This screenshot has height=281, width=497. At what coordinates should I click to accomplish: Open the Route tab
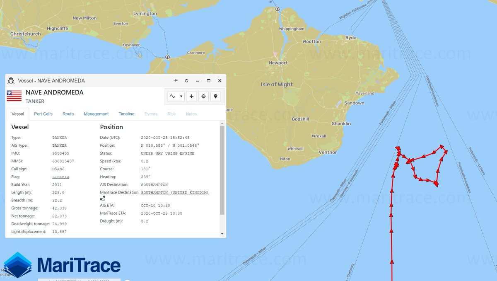[68, 114]
